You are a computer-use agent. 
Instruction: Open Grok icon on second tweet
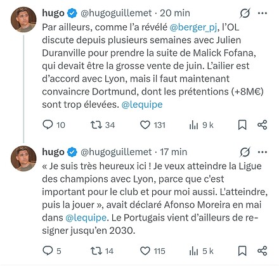245,152
